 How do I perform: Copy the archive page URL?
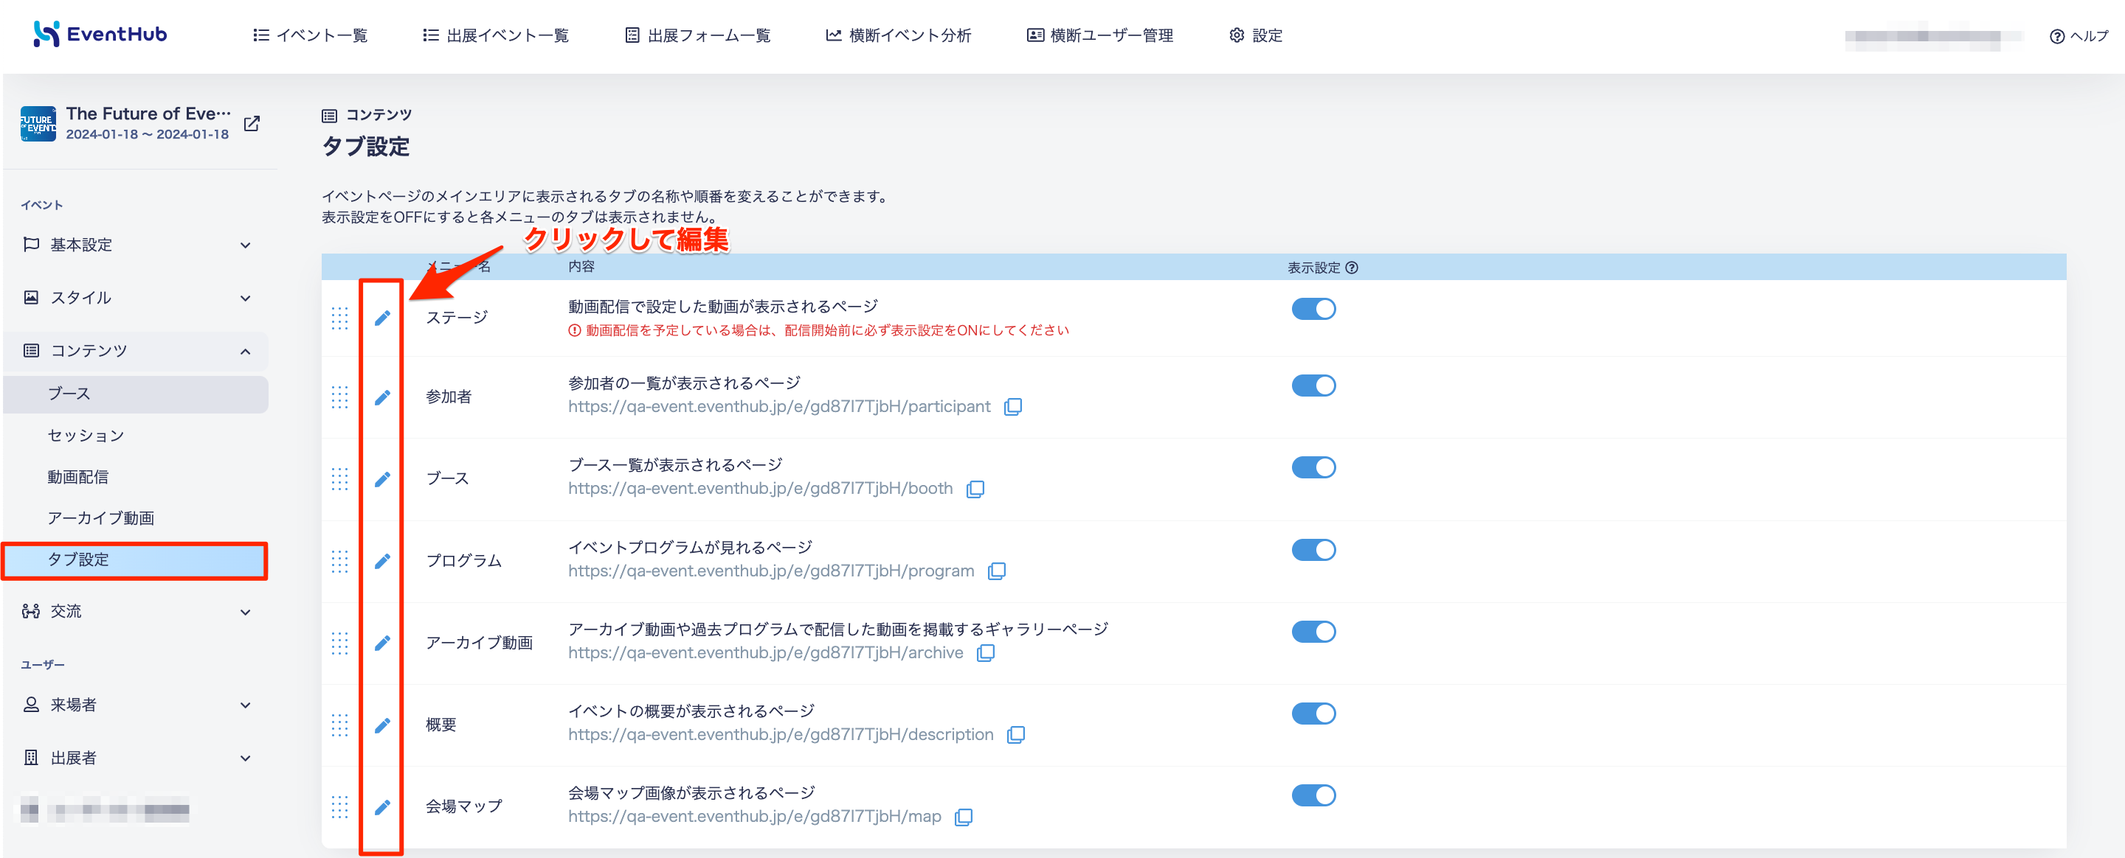pos(986,653)
